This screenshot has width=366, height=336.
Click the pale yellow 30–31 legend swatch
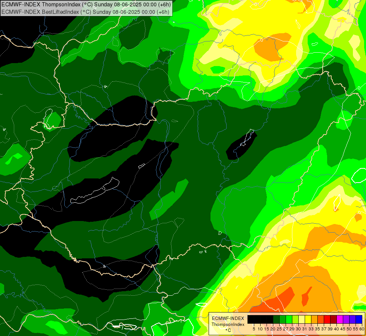pos(302,319)
